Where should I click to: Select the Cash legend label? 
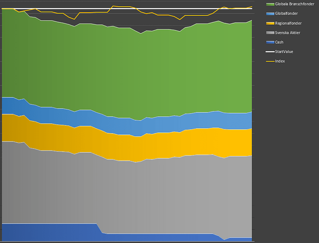[279, 42]
